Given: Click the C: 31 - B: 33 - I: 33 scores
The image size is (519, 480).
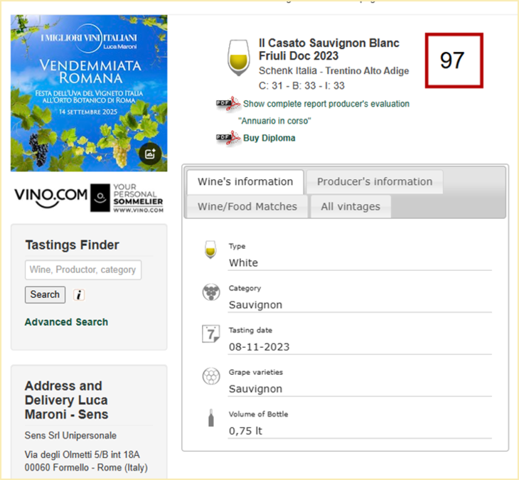Looking at the screenshot, I should 301,86.
